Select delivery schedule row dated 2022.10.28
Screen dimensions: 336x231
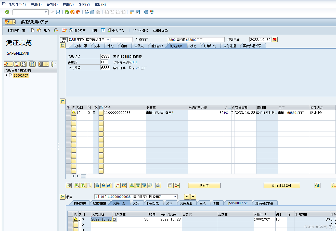pos(70,219)
